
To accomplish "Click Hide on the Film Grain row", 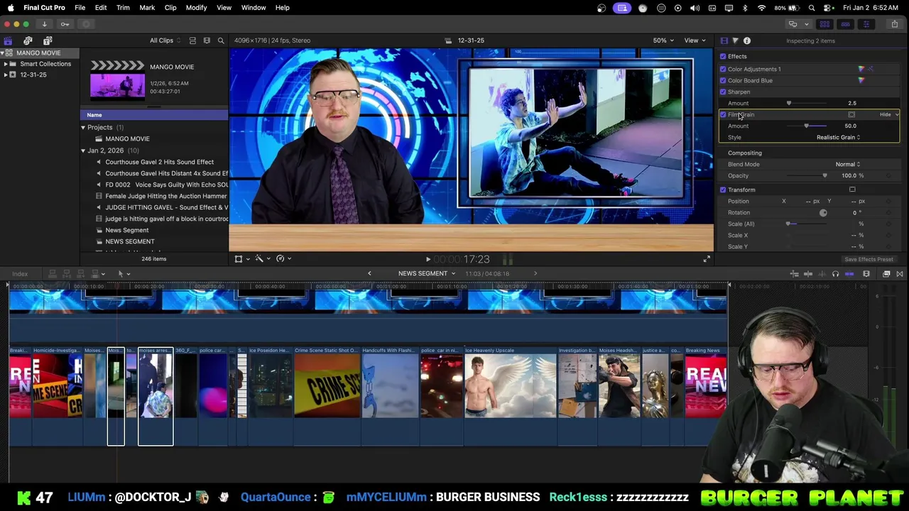I will pyautogui.click(x=885, y=114).
